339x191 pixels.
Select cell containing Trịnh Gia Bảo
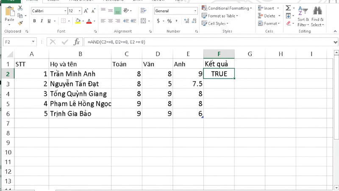point(80,114)
